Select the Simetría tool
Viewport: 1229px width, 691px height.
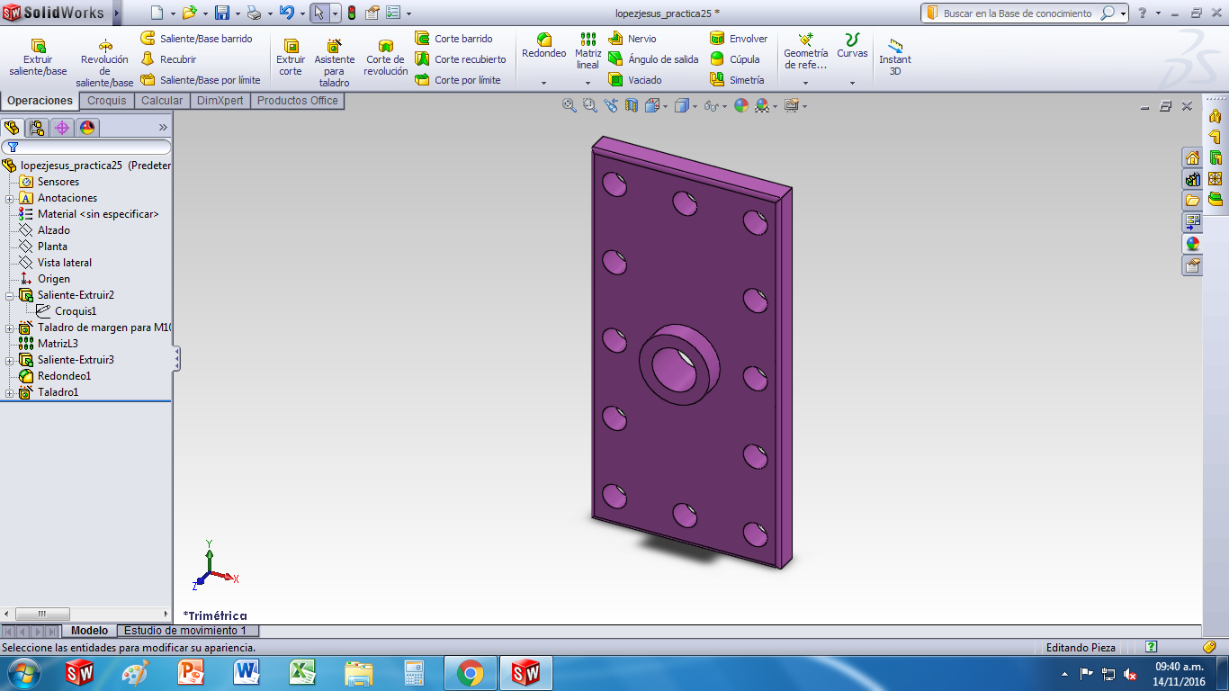pos(738,79)
